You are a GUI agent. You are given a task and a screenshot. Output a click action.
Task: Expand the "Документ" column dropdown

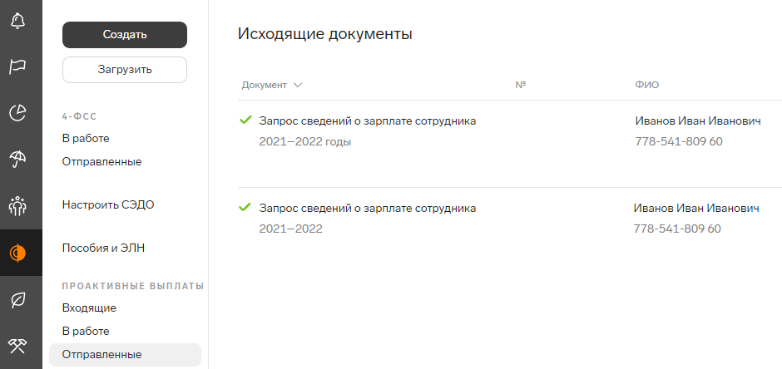[298, 85]
